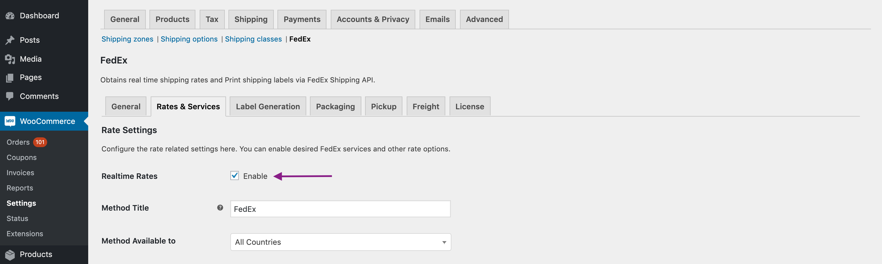Click the Products box icon
The width and height of the screenshot is (882, 264).
click(x=10, y=255)
